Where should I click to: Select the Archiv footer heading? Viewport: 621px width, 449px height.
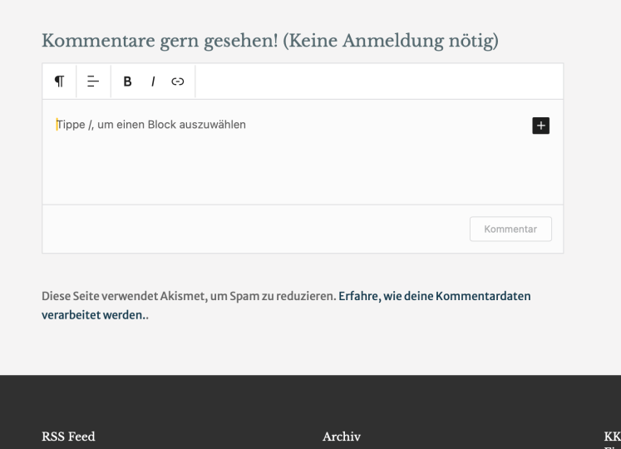pos(341,436)
